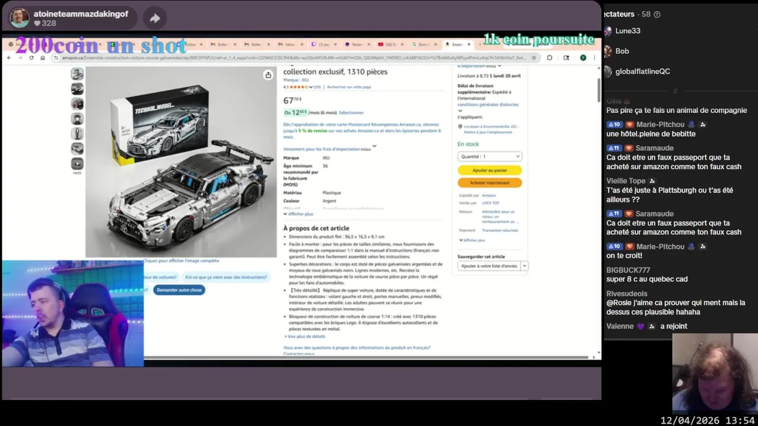Reload the Amazon page
This screenshot has height=426, width=758.
coord(31,58)
